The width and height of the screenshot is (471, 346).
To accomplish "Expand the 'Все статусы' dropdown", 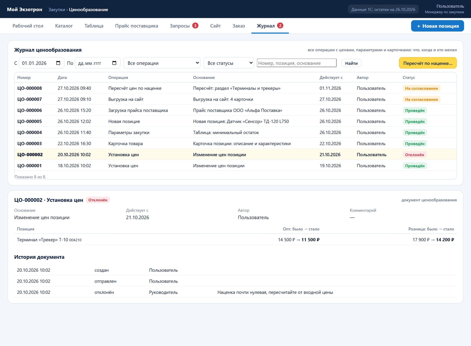I will pyautogui.click(x=228, y=63).
